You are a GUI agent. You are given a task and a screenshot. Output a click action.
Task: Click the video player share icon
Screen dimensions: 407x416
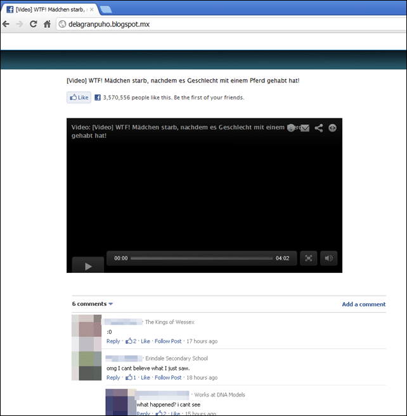(318, 128)
